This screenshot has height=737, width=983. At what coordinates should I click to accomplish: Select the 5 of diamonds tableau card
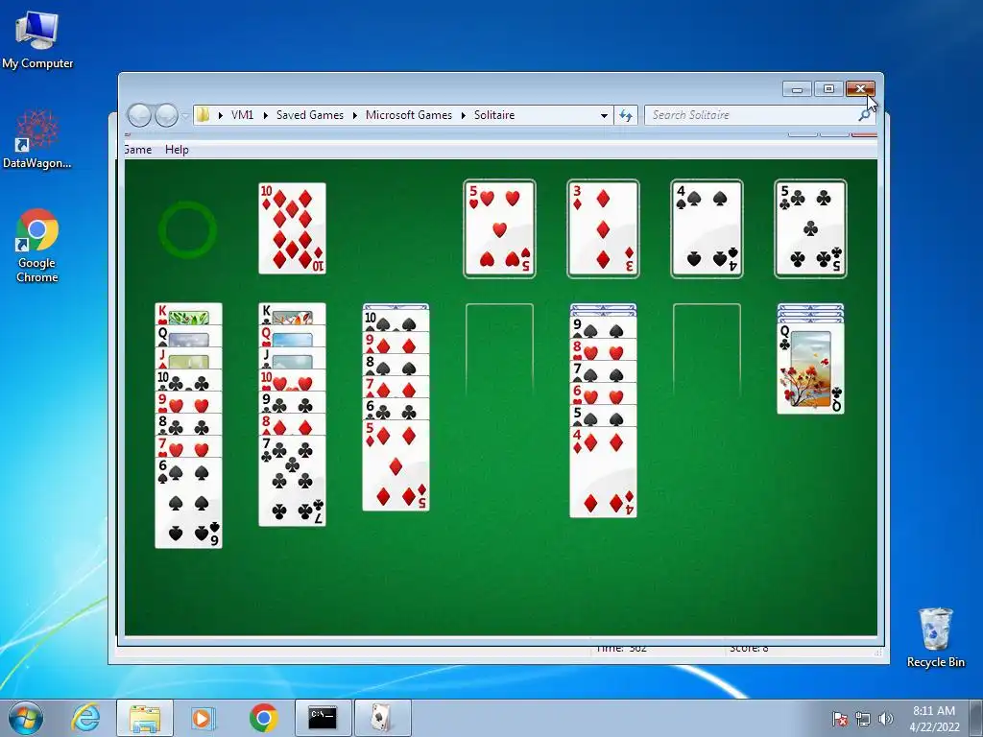pos(396,465)
